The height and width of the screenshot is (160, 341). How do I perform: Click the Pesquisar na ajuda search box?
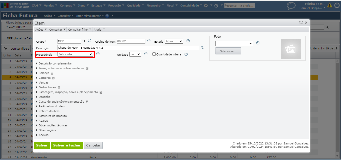pos(240,6)
